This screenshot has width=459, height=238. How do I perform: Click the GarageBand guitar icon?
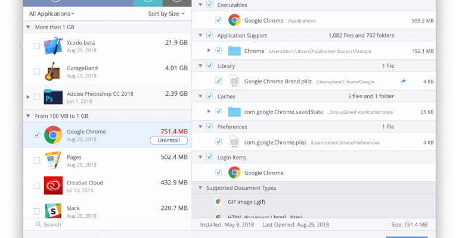coord(53,71)
